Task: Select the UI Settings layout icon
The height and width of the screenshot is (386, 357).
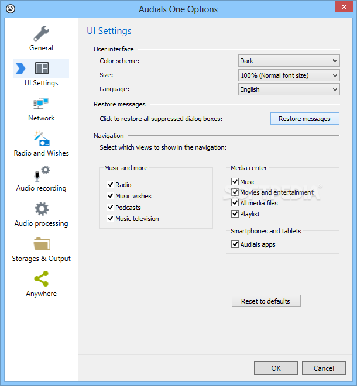Action: 42,68
